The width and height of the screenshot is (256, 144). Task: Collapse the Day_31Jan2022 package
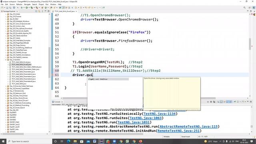point(6,60)
